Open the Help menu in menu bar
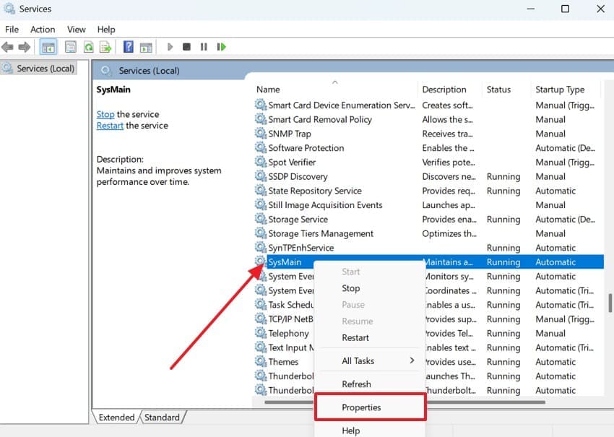 click(x=106, y=30)
